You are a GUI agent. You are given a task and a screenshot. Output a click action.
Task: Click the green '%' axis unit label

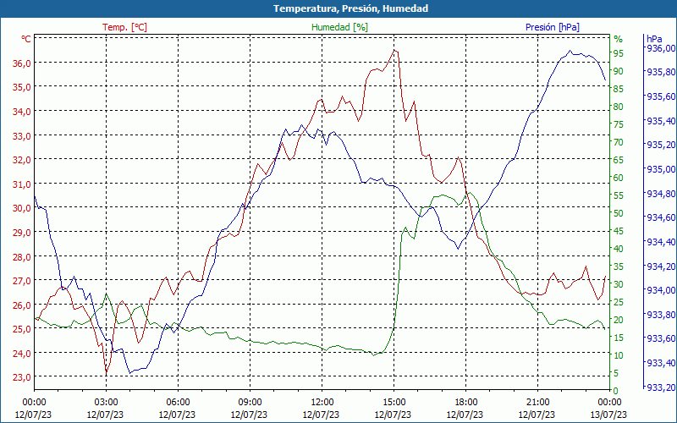(x=619, y=39)
